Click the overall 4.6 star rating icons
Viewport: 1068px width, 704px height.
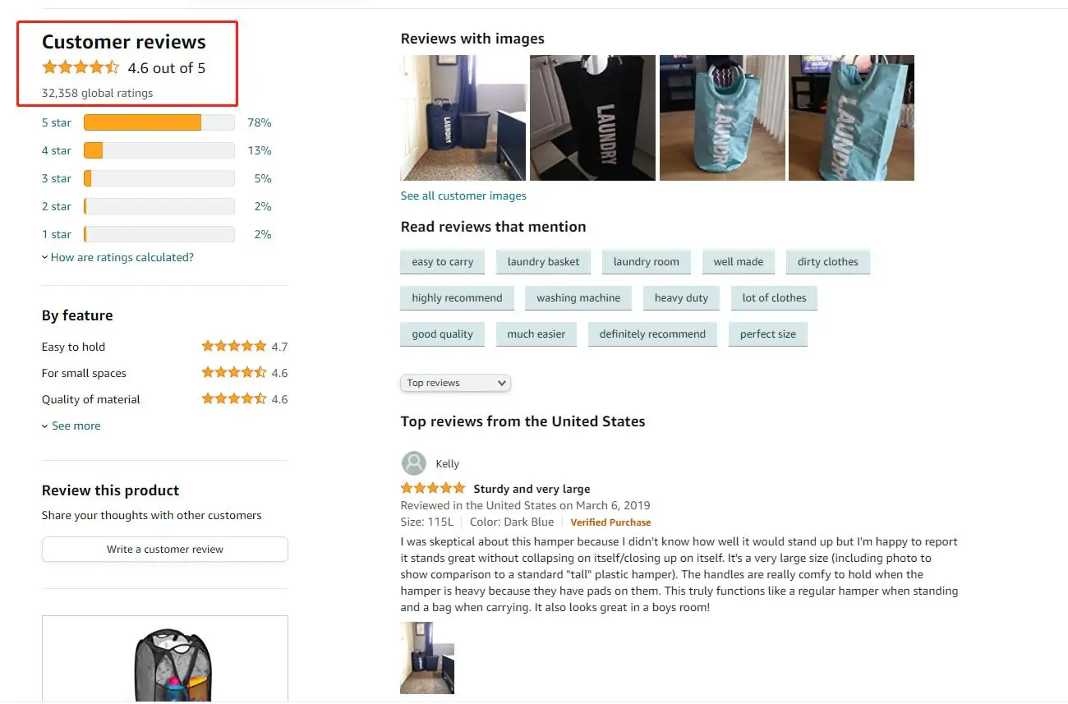pos(81,67)
